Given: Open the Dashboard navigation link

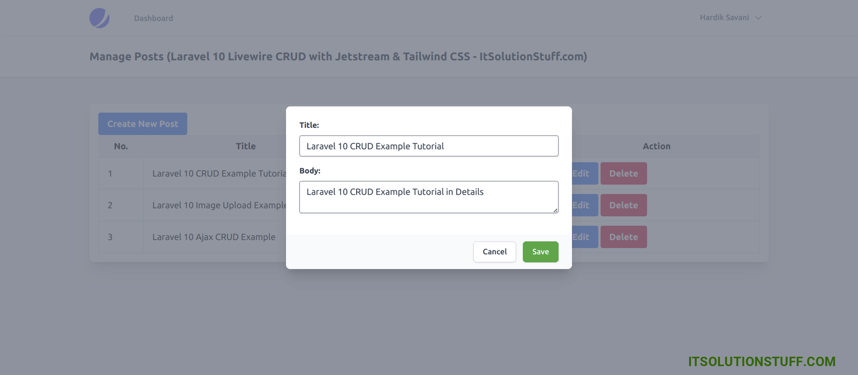Looking at the screenshot, I should point(153,18).
